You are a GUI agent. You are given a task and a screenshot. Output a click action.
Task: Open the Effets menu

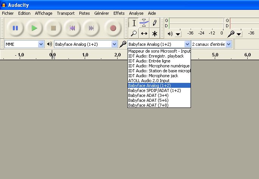tap(119, 13)
